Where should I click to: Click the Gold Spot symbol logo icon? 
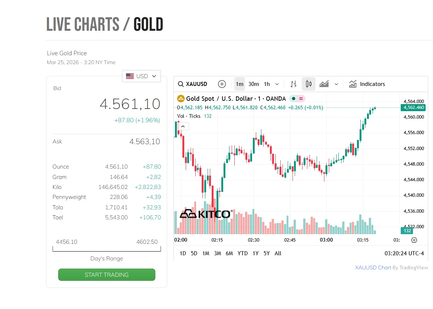181,99
